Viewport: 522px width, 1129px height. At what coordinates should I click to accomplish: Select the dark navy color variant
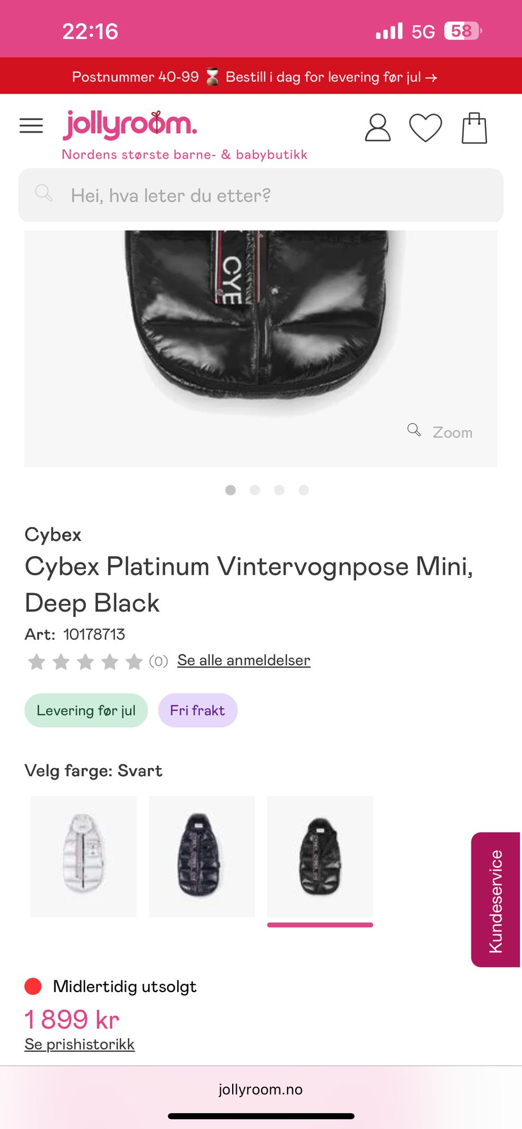point(202,856)
